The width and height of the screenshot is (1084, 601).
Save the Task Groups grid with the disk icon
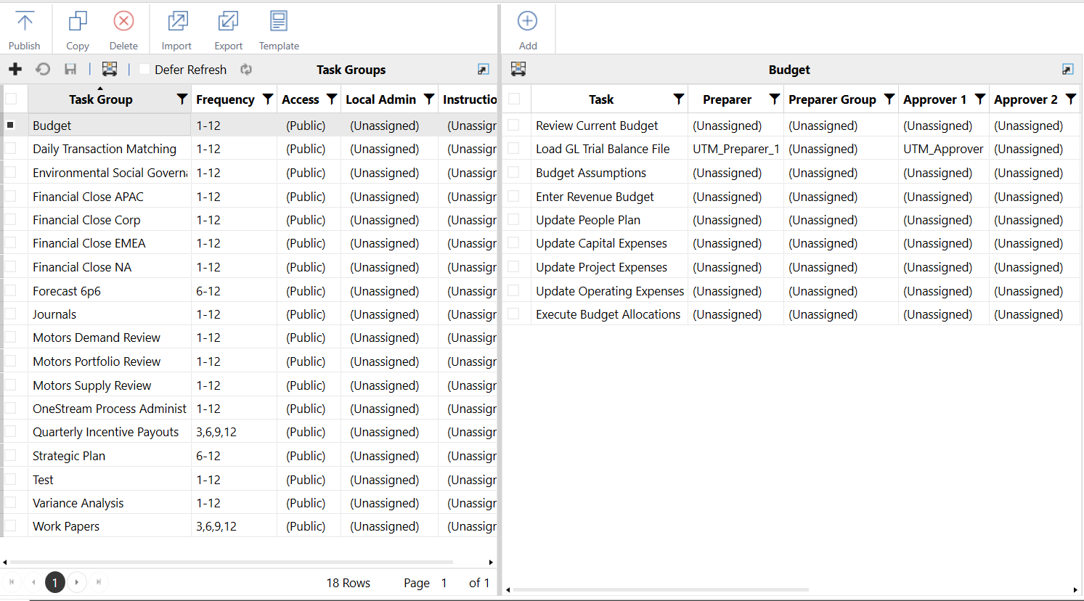[70, 69]
